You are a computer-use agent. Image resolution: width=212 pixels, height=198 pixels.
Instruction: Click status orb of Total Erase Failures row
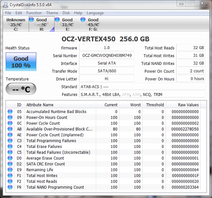point(10,146)
